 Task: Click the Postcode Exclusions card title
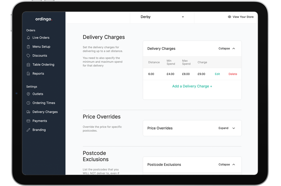pos(164,165)
